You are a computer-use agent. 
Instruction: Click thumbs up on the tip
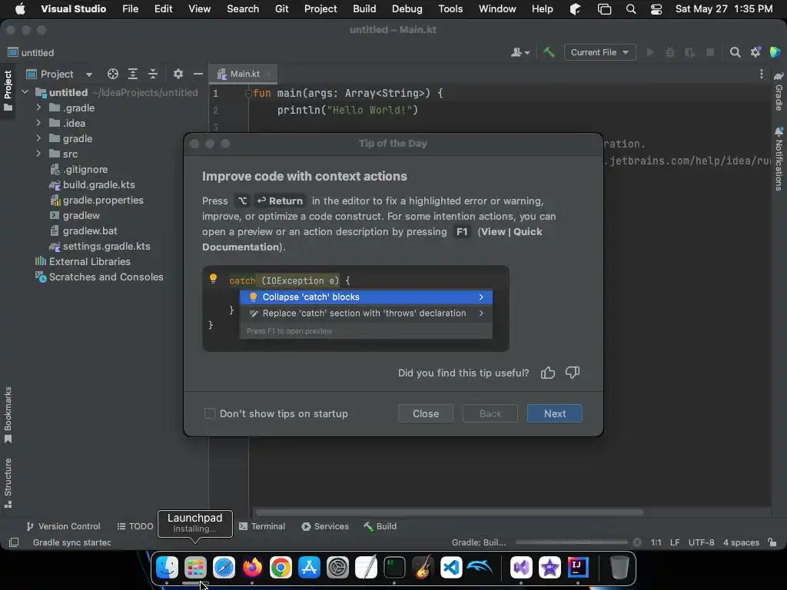[547, 373]
